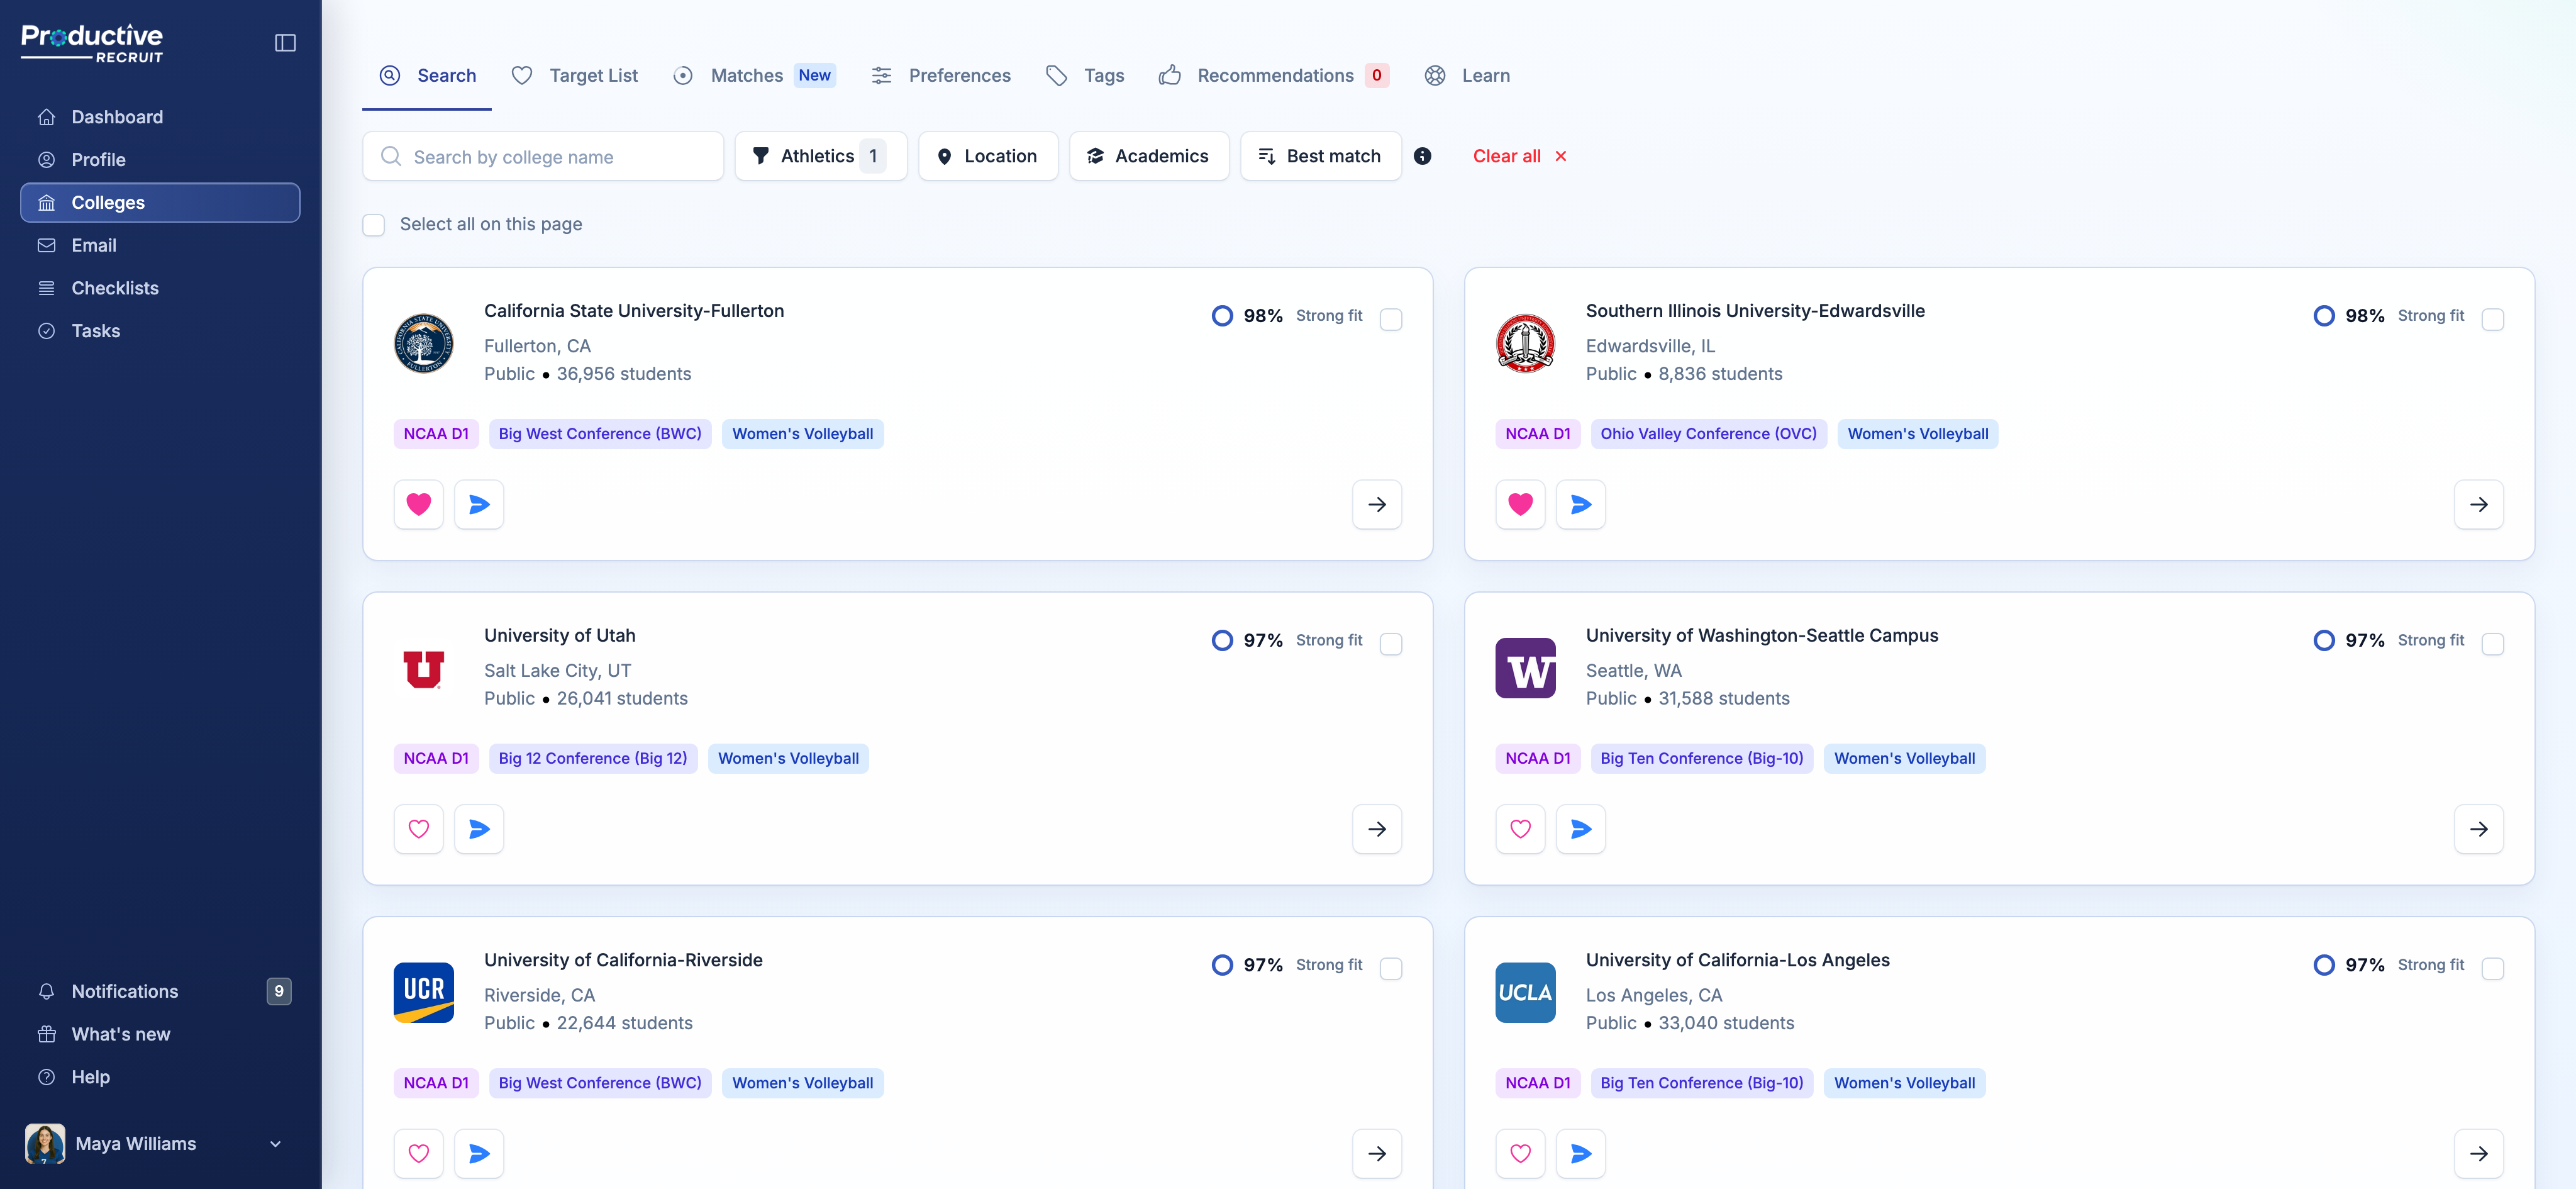Open the Email sidebar item
Screen dimensions: 2576x1189
coord(160,245)
